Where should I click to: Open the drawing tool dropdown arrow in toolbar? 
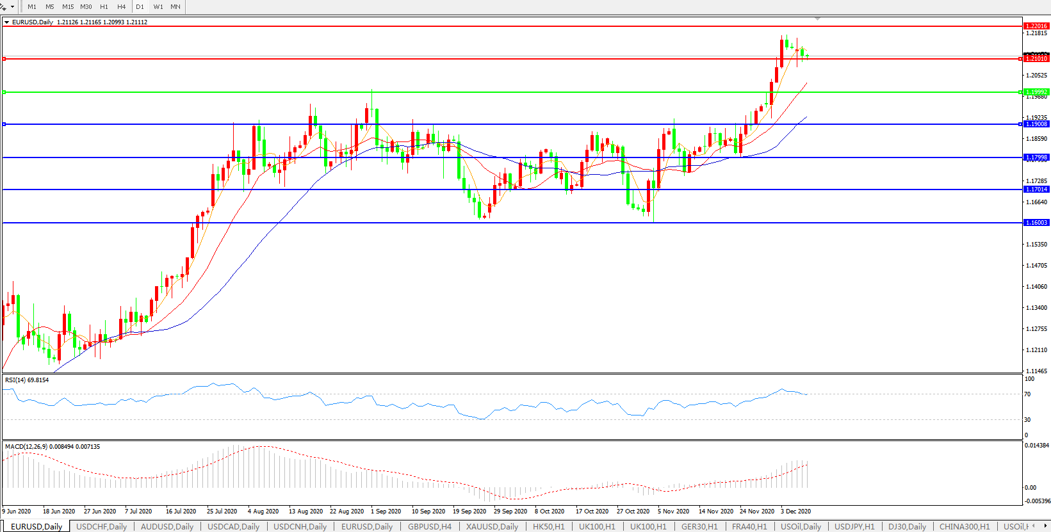point(12,7)
